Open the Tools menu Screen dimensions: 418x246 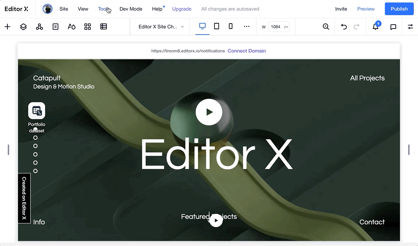point(103,9)
